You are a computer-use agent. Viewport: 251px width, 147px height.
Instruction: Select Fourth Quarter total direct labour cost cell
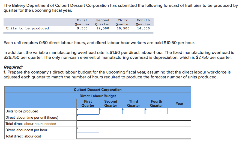156,136
